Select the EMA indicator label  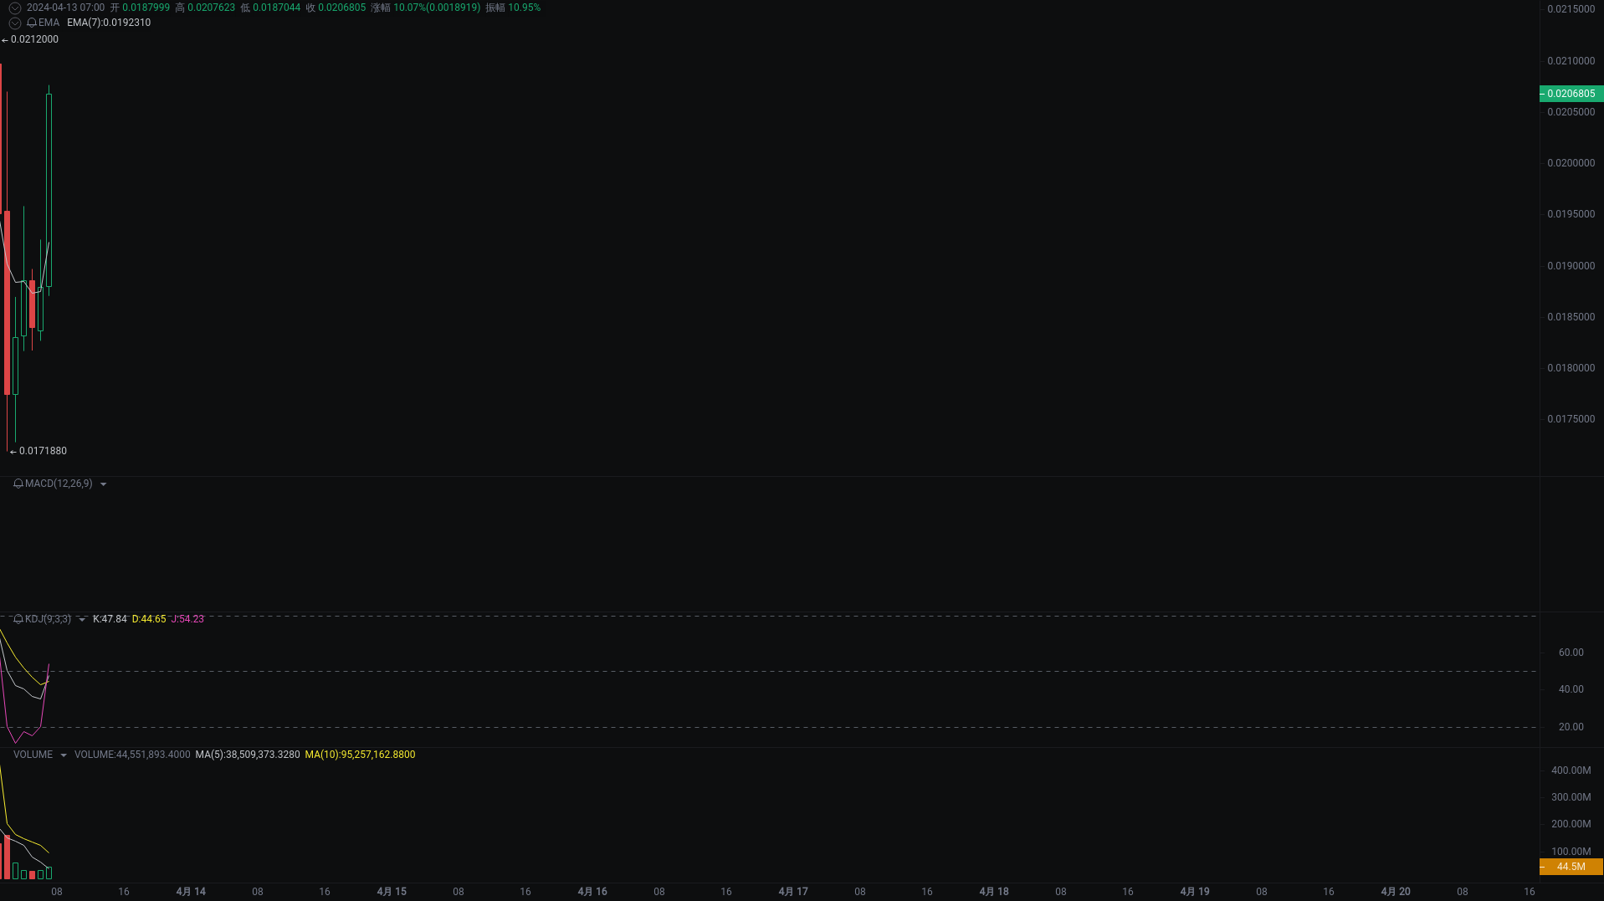tap(48, 23)
